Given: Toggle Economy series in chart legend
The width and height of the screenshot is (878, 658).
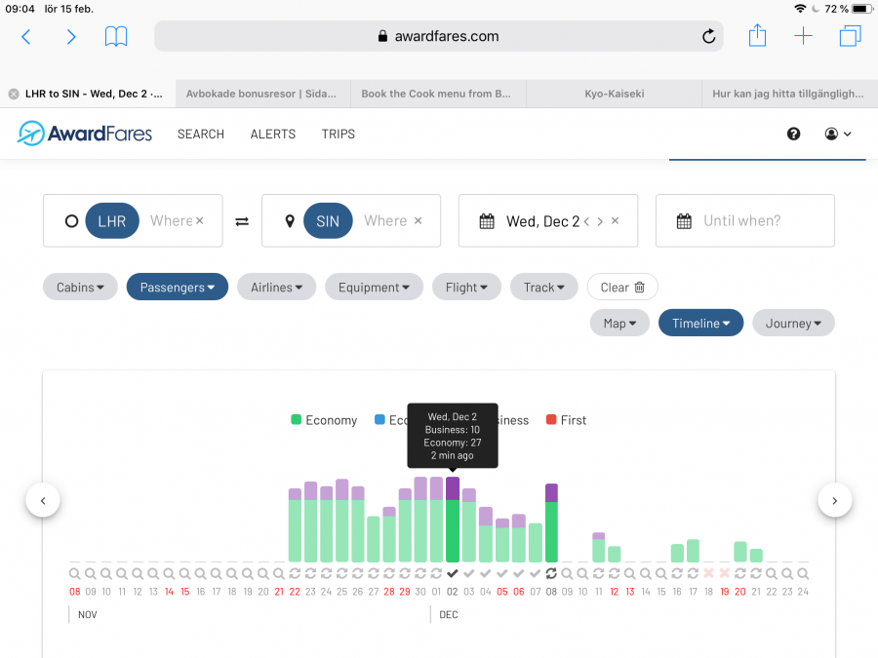Looking at the screenshot, I should click(324, 420).
